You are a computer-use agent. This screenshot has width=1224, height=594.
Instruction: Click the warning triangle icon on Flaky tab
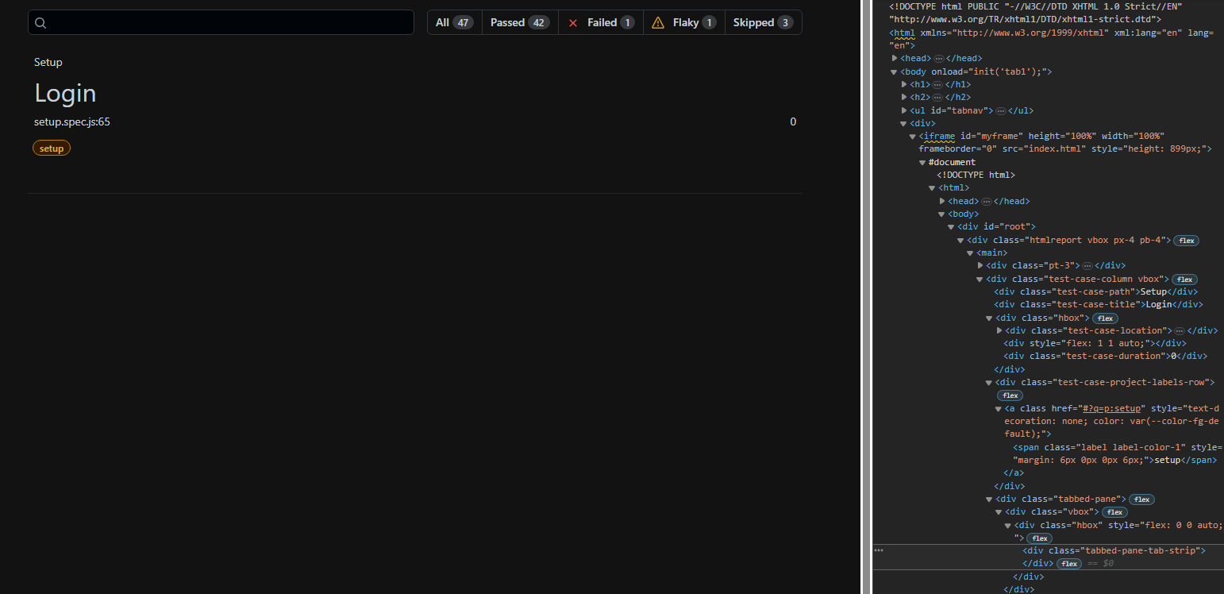(658, 23)
